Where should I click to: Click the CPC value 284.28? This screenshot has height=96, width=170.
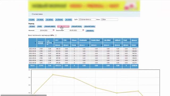[x=58, y=63]
